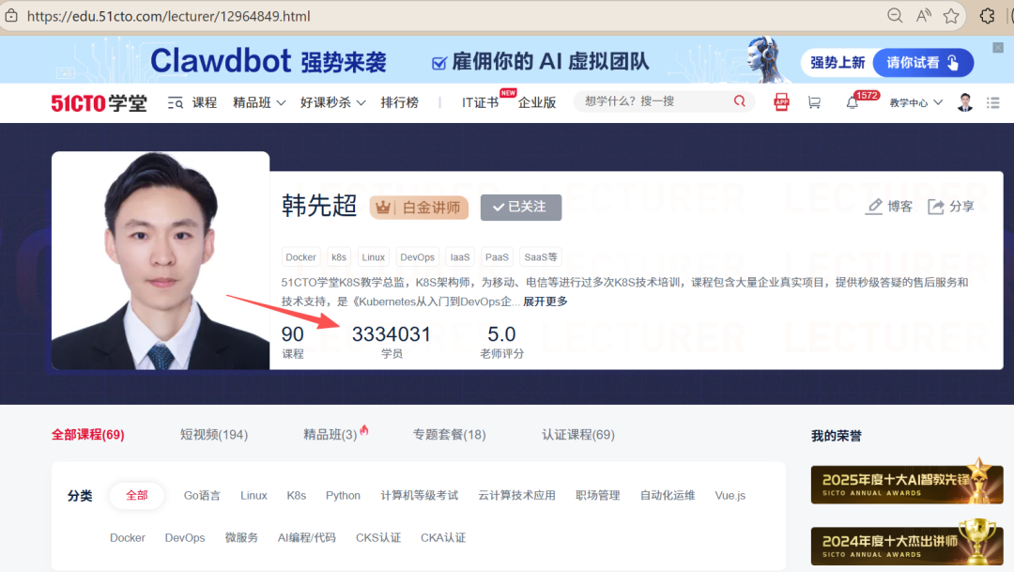Expand the 好课秒杀 dropdown menu
Image resolution: width=1014 pixels, height=572 pixels.
click(333, 103)
